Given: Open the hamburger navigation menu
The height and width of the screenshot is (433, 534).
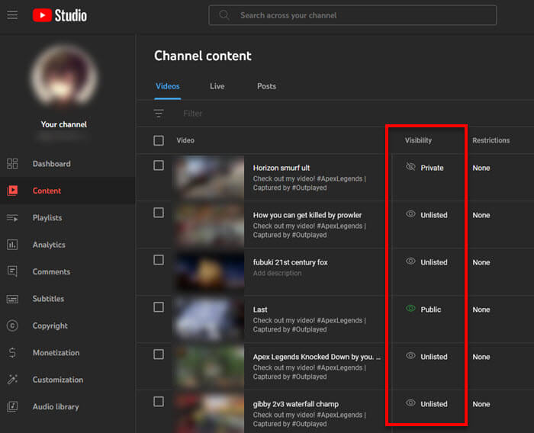Looking at the screenshot, I should click(x=12, y=15).
